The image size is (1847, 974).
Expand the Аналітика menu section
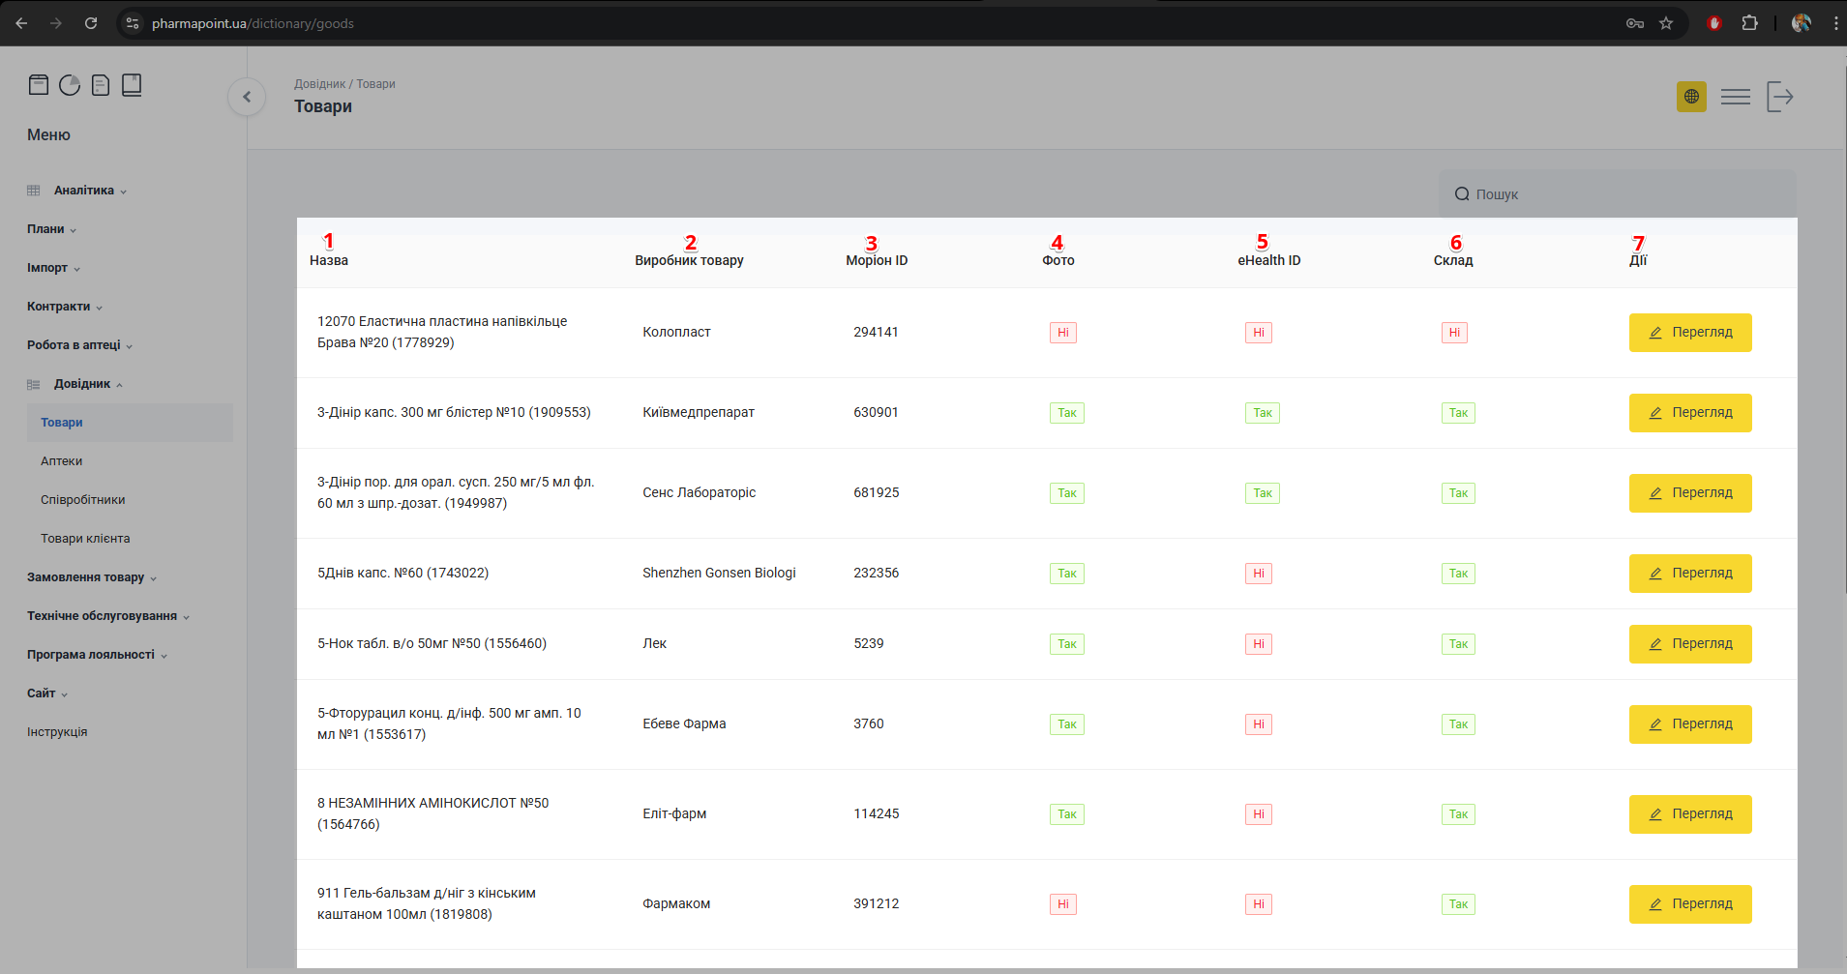(x=84, y=191)
